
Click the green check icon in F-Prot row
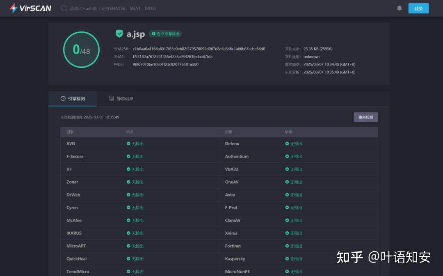click(287, 208)
